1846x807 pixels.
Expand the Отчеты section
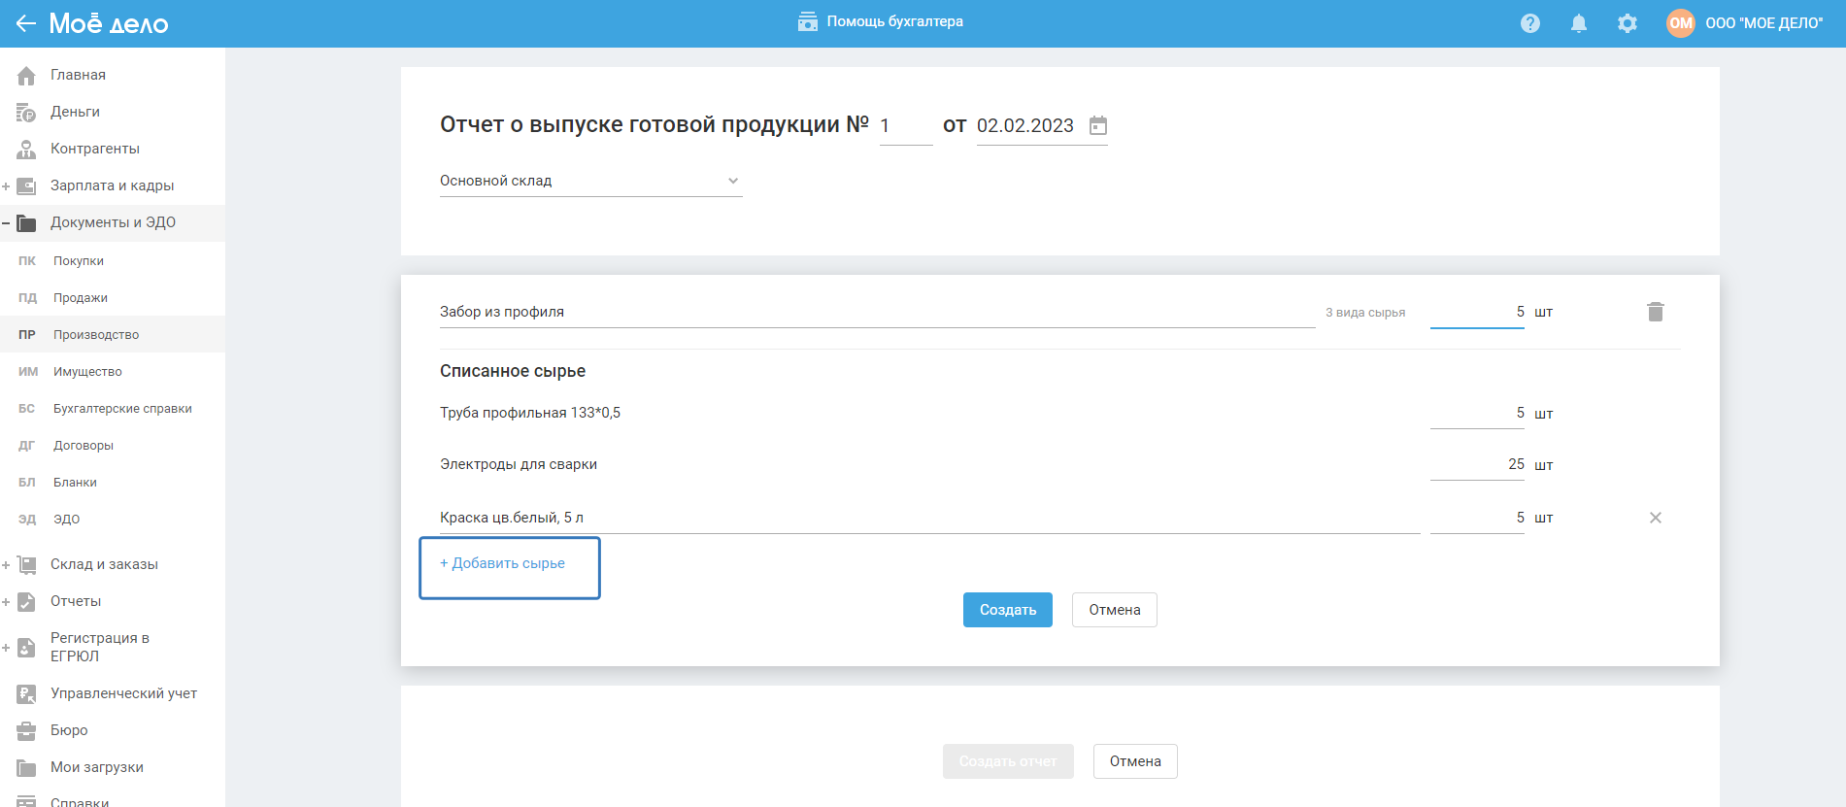(6, 601)
